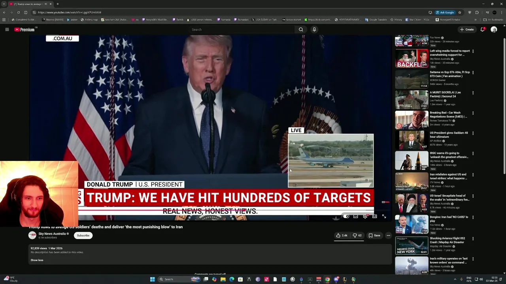506x284 pixels.
Task: Open options for 'IRGC warns' video
Action: click(473, 153)
